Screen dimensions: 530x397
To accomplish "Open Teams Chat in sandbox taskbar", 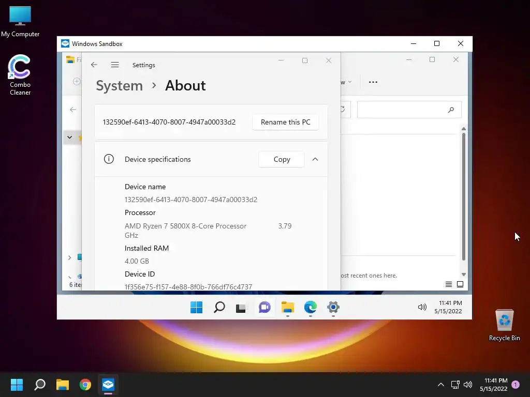I will pos(264,307).
